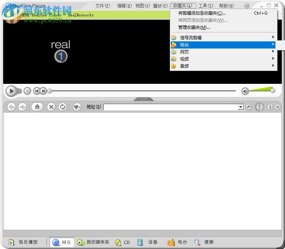Maximize the RealOne Player window
This screenshot has width=285, height=249.
(269, 5)
